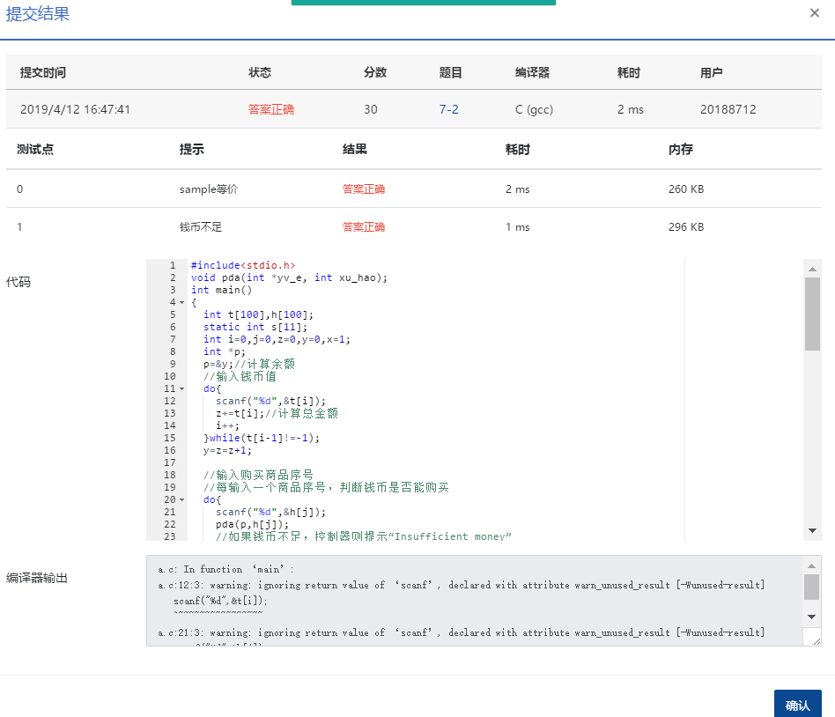Image resolution: width=835 pixels, height=717 pixels.
Task: Click the 1 ms time for test point 1
Action: 518,227
